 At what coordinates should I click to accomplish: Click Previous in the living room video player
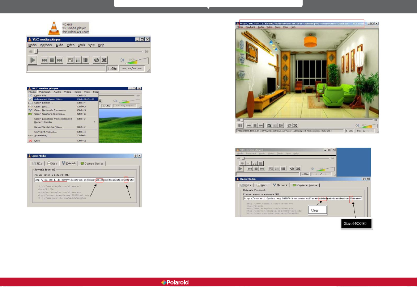tap(249, 125)
